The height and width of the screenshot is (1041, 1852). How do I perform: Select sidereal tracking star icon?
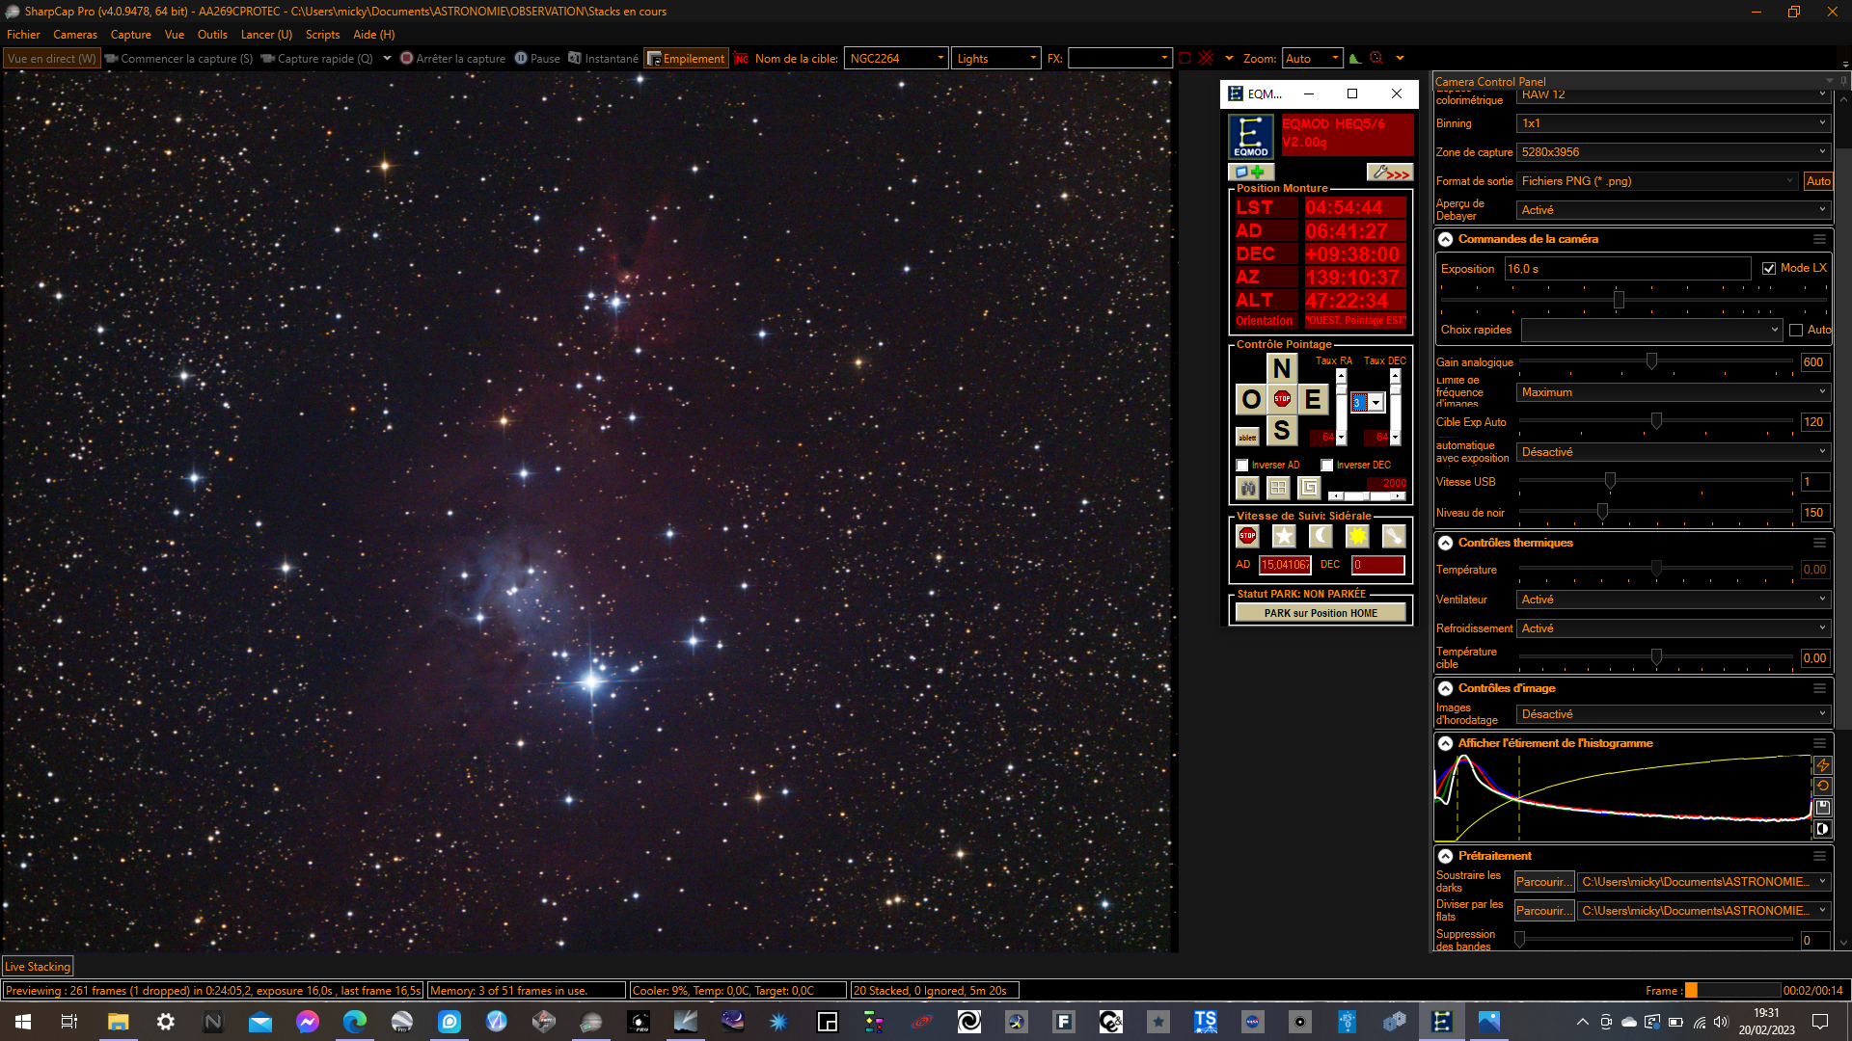pyautogui.click(x=1284, y=536)
